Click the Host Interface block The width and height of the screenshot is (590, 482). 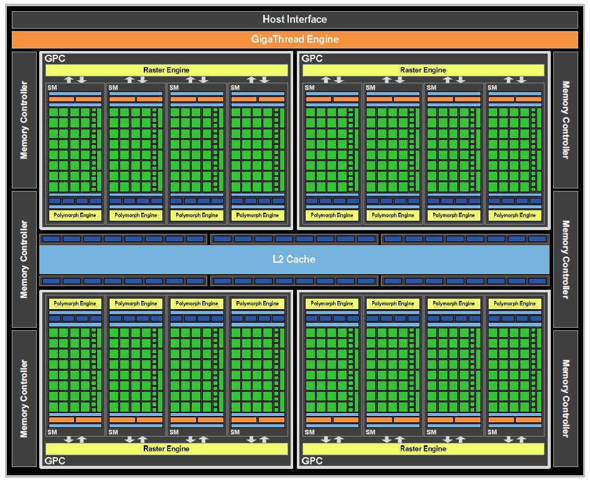(x=294, y=19)
